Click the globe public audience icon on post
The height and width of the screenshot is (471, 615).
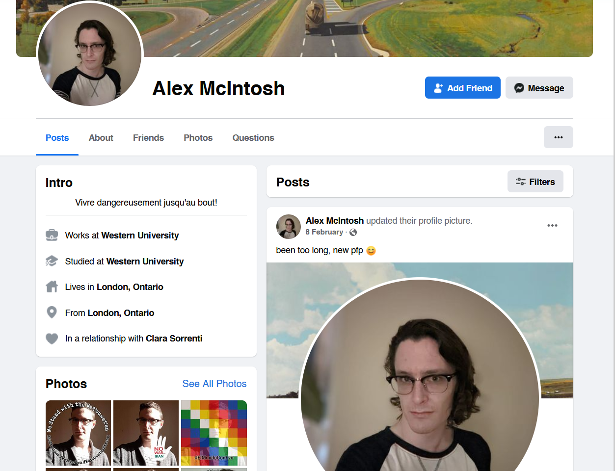[353, 233]
